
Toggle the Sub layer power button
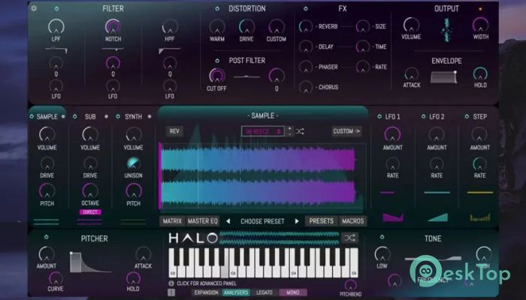pos(75,116)
